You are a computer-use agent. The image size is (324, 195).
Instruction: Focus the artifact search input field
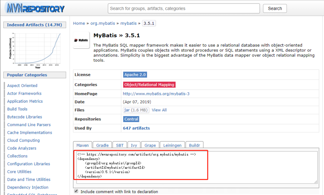(x=184, y=8)
